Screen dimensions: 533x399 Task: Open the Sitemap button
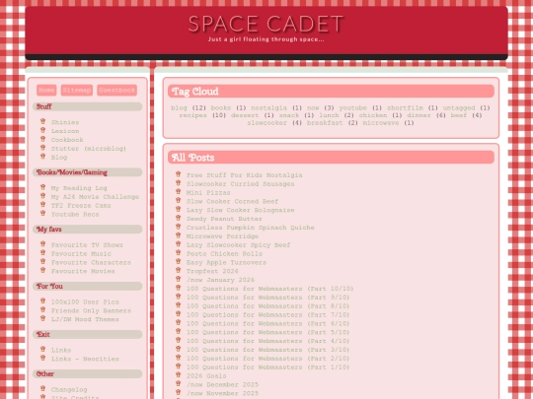77,90
